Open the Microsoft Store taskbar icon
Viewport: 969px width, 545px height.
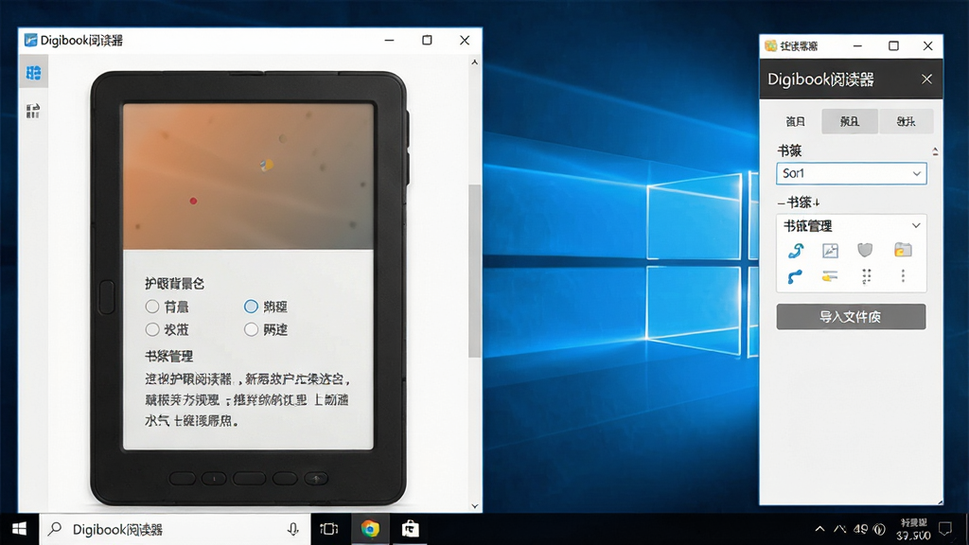pos(411,529)
